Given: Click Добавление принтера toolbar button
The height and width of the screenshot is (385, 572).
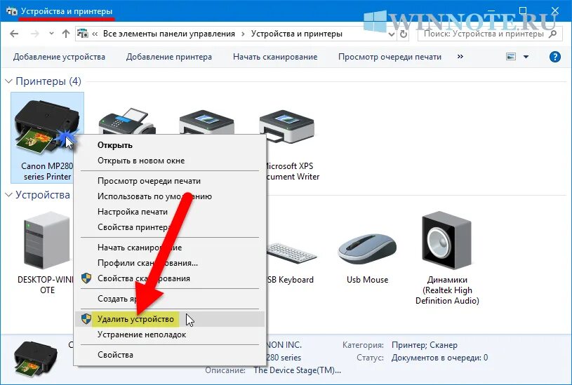Looking at the screenshot, I should (169, 57).
